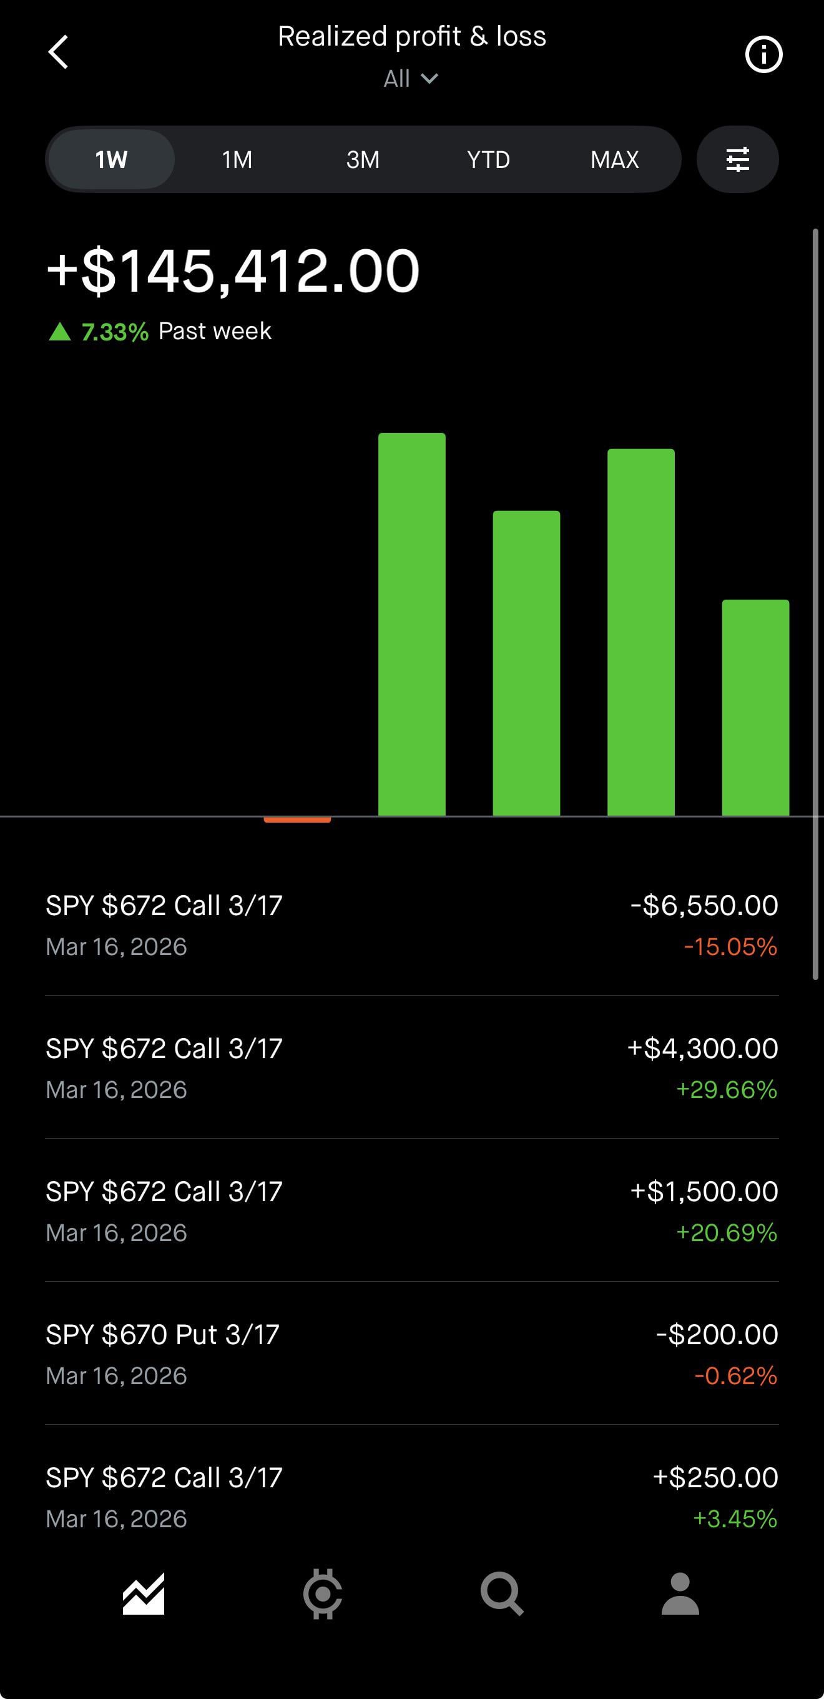
Task: Switch to the 1M time range
Action: click(237, 160)
